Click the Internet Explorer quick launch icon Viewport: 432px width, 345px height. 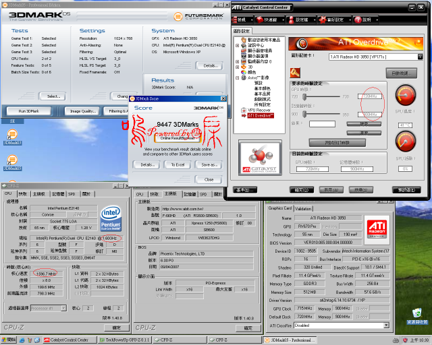pos(22,340)
